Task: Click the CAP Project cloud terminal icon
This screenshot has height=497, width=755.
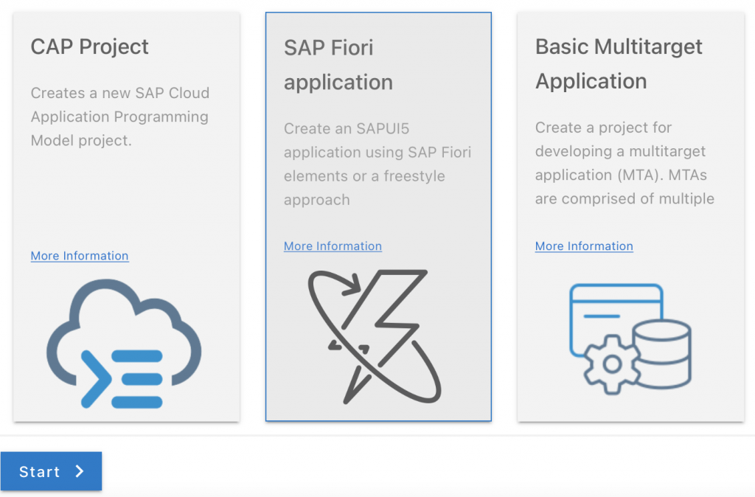Action: click(124, 344)
